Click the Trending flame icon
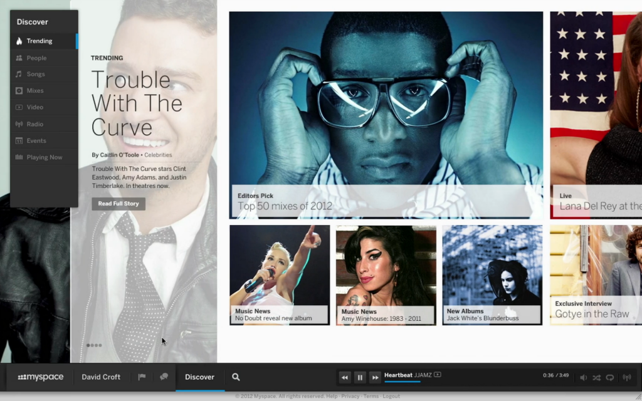This screenshot has height=401, width=642. (19, 41)
